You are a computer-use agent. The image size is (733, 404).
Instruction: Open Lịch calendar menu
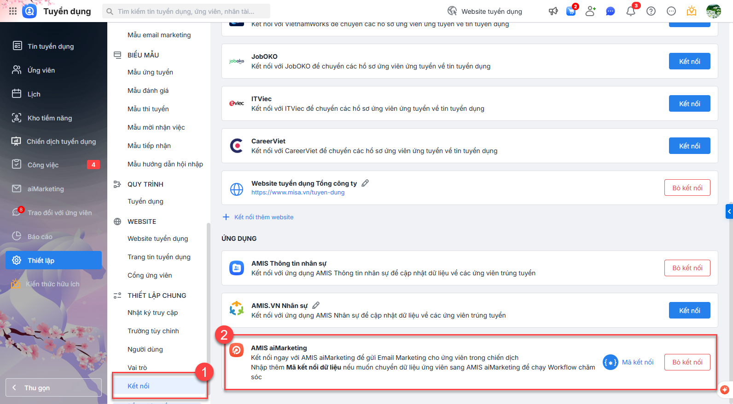(x=53, y=94)
